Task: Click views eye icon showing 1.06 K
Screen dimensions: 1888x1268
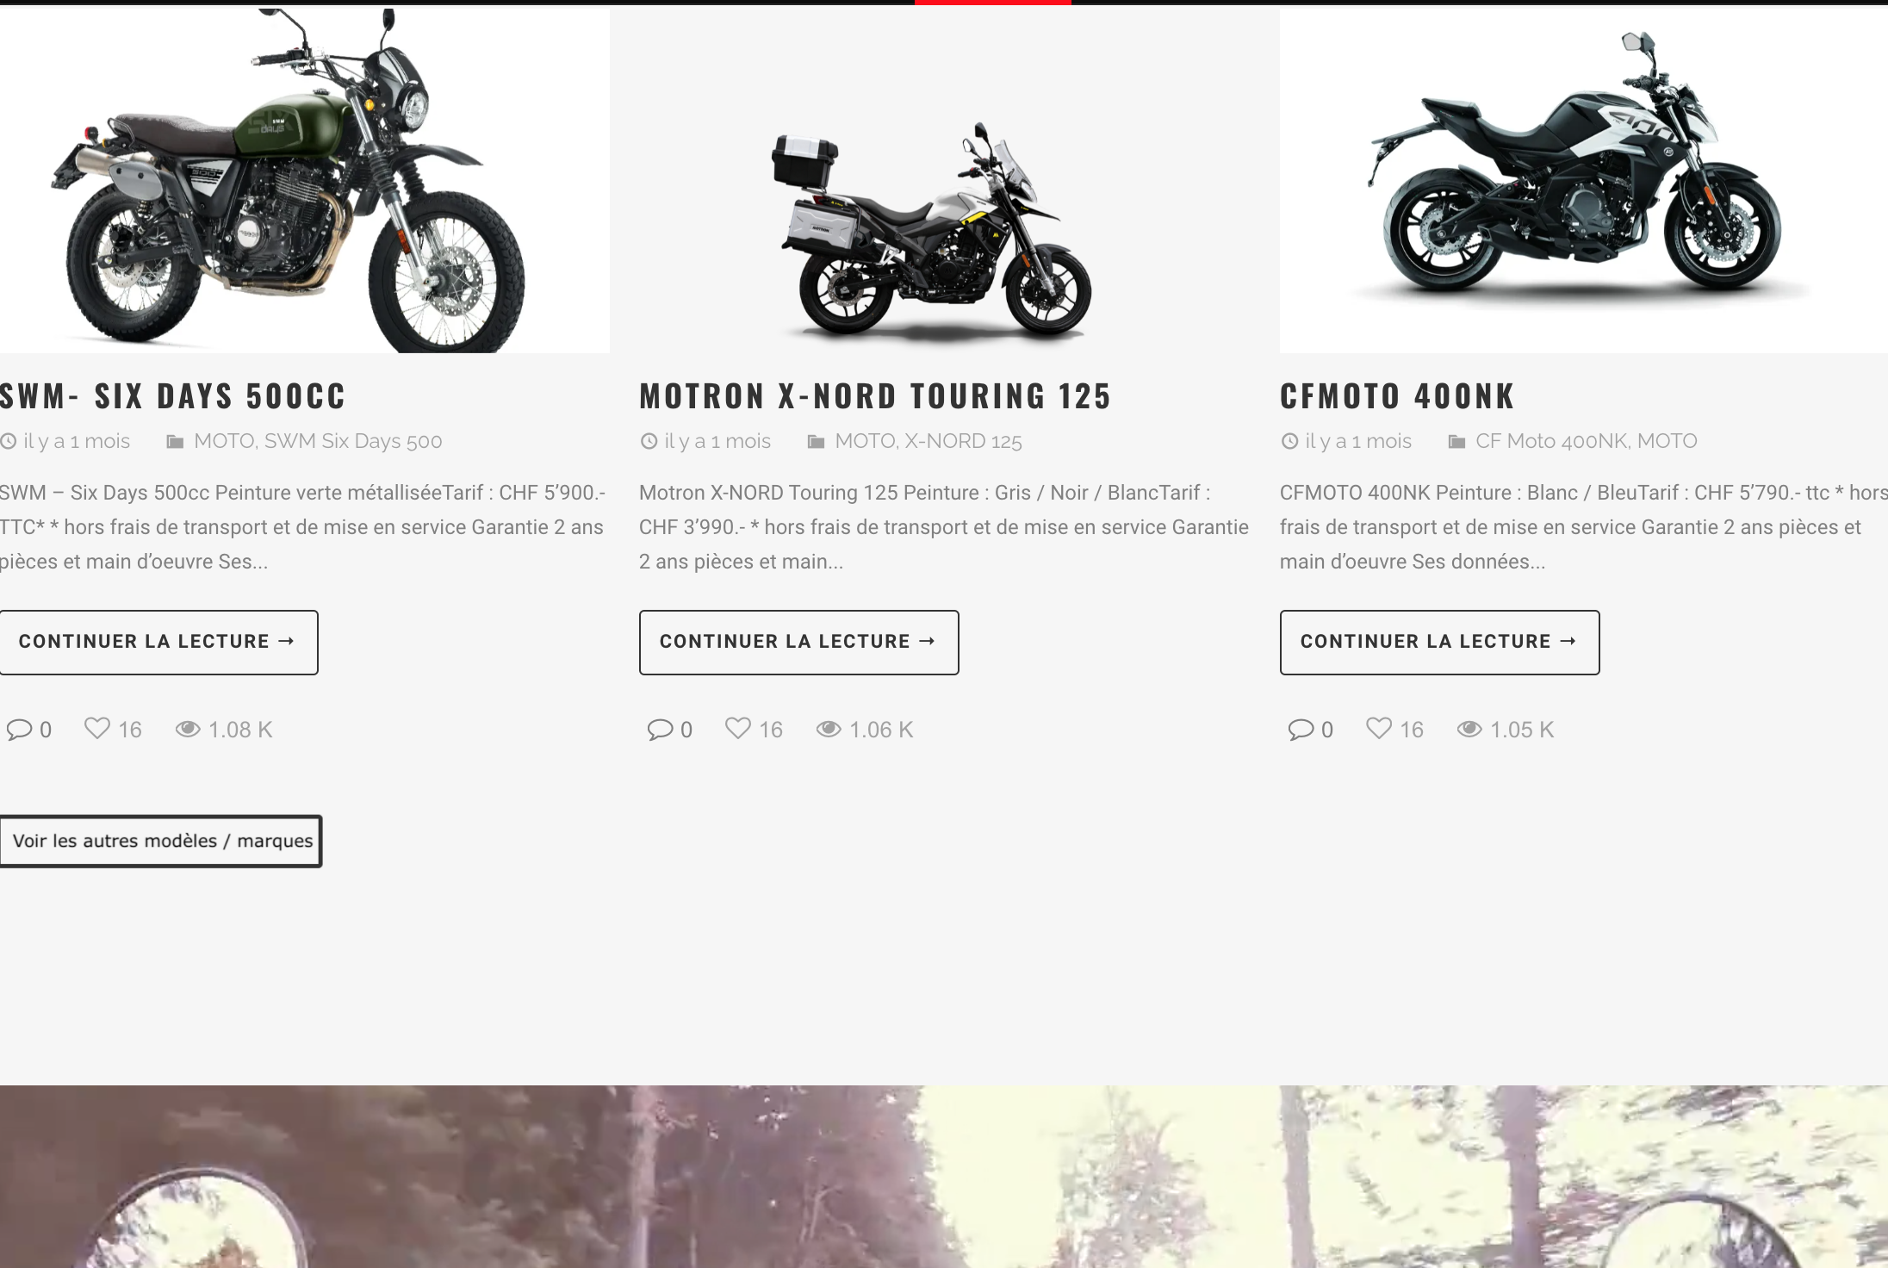Action: [829, 730]
